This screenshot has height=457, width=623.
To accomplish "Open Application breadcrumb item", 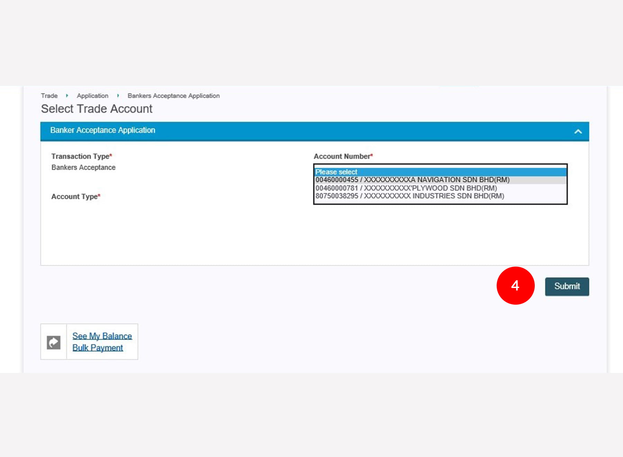I will coord(92,96).
